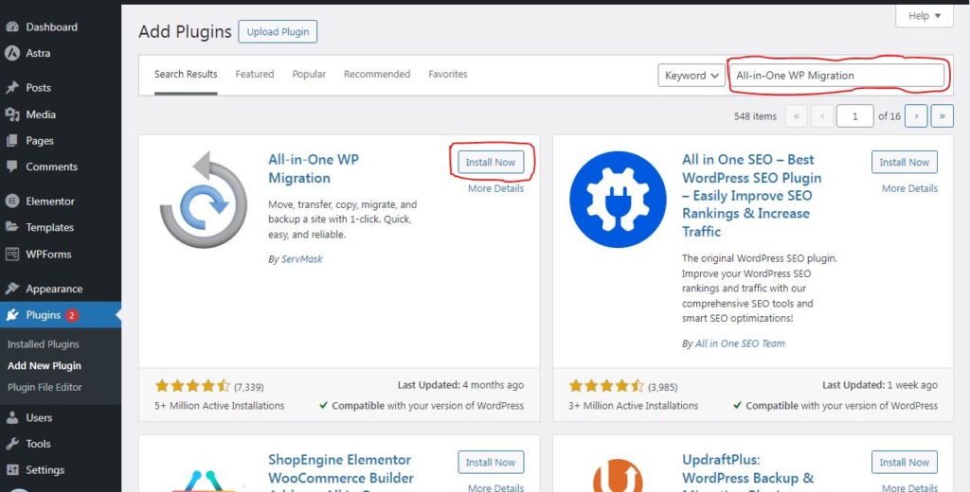Click the Users person icon
970x492 pixels.
tap(11, 418)
